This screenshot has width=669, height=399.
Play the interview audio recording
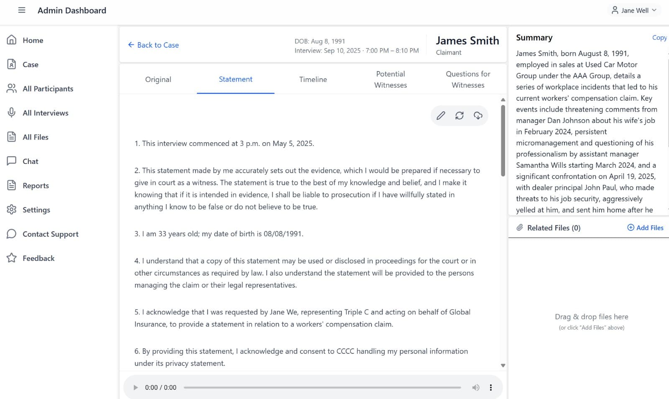pyautogui.click(x=135, y=387)
